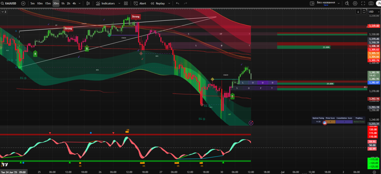Select the 5m timeframe
Screen dimensions: 381x174
[x=32, y=3]
